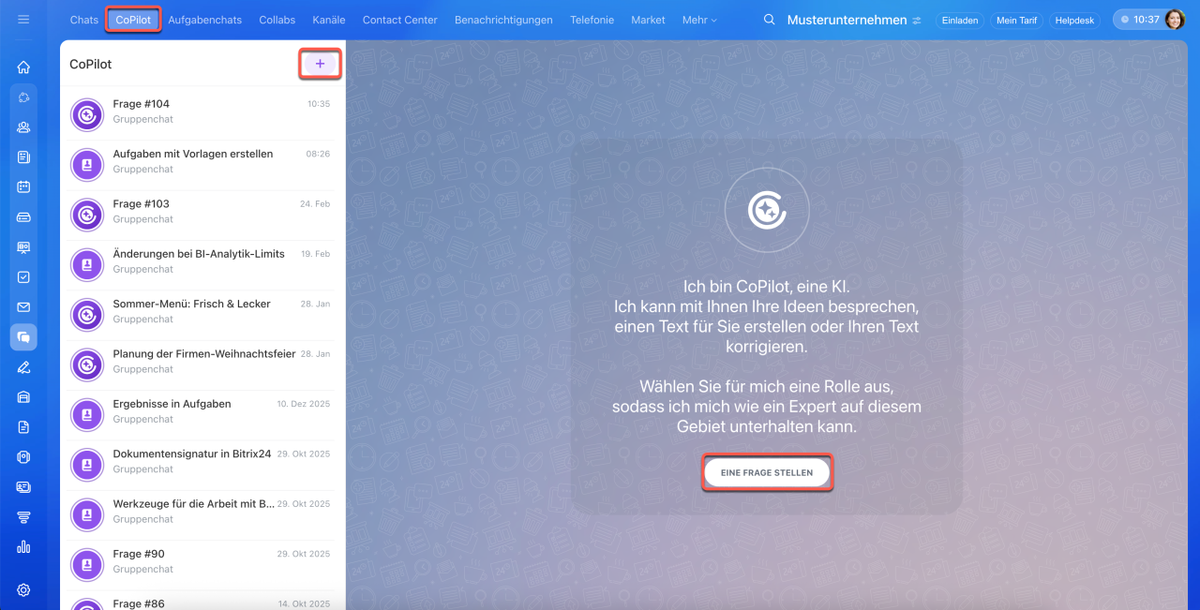Open the mail envelope icon in the sidebar
This screenshot has height=610, width=1200.
click(23, 307)
